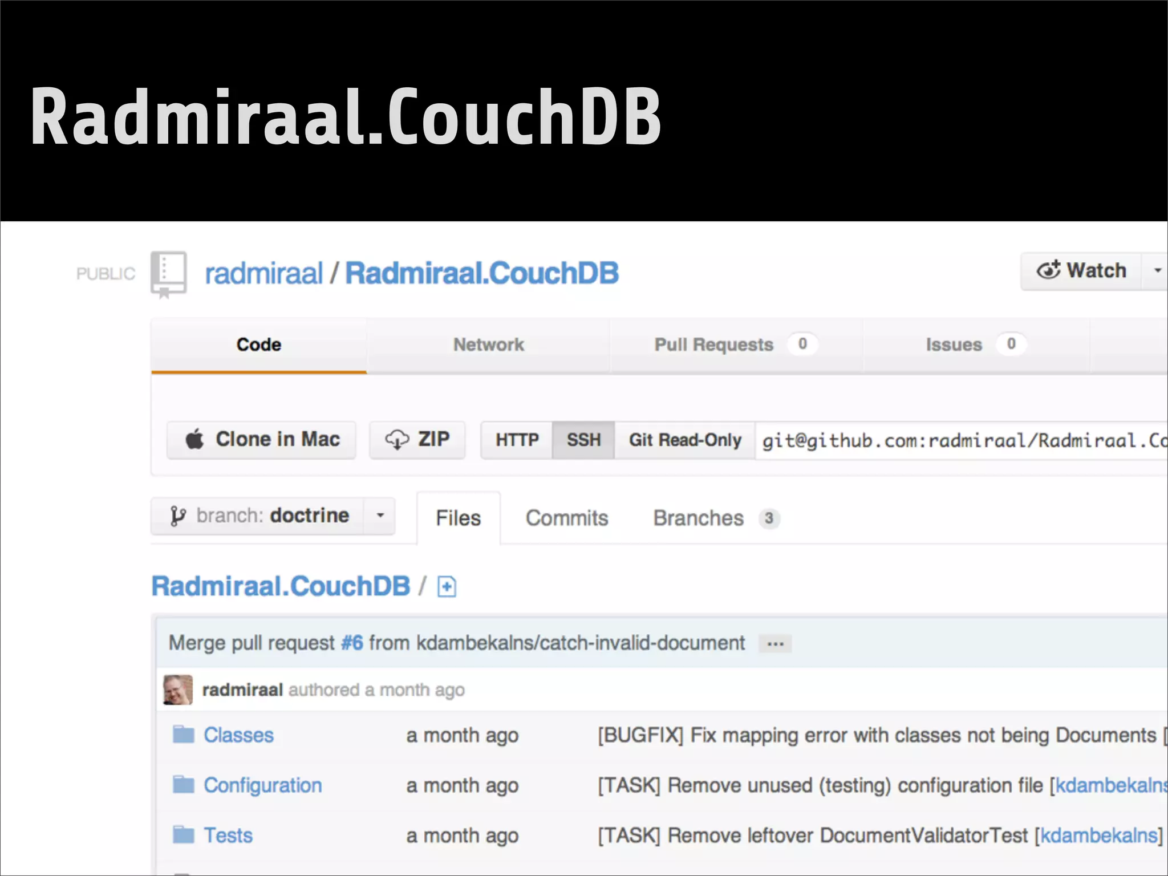Click the Watch button
The width and height of the screenshot is (1168, 876).
1081,270
